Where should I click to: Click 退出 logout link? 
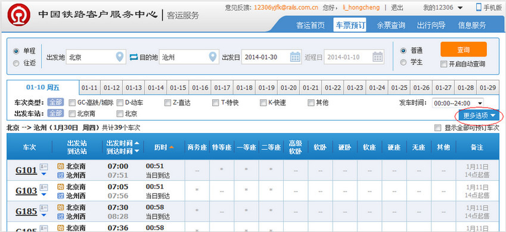(398, 7)
